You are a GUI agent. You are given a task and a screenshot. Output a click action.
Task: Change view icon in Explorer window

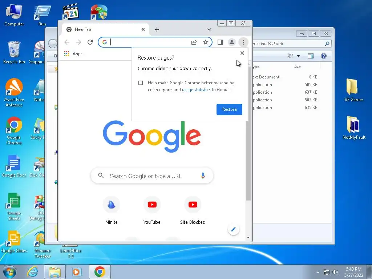pos(290,56)
